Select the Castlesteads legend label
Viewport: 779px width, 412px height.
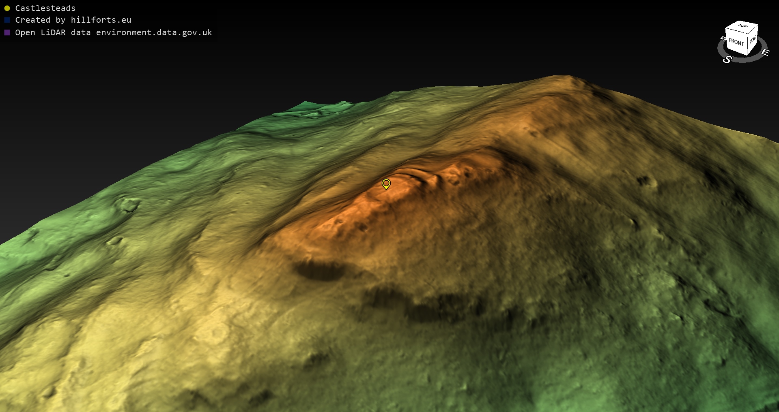[45, 8]
